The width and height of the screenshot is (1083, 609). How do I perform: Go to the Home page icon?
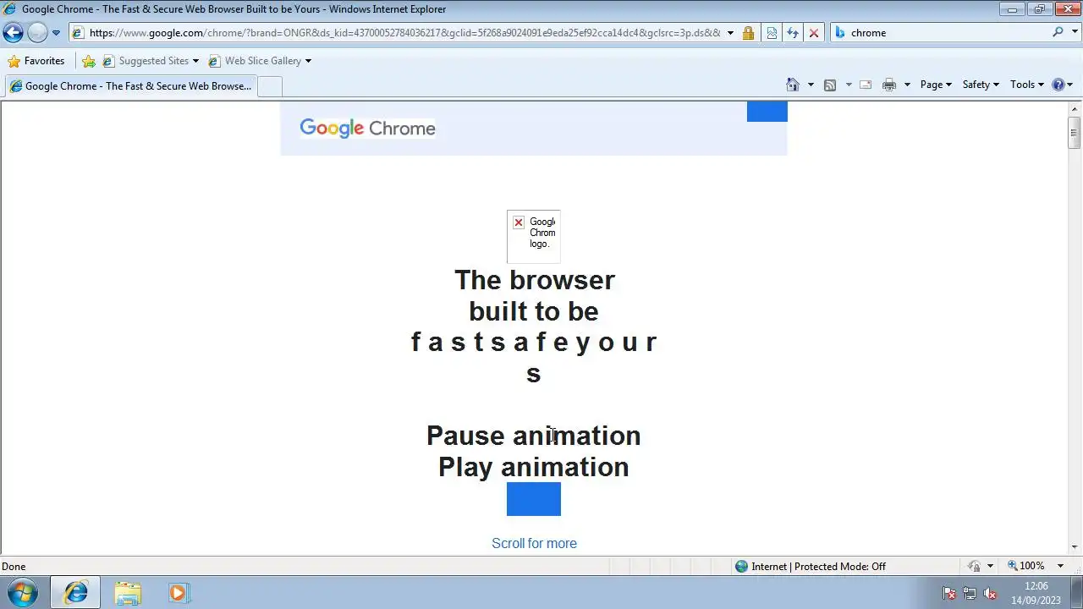click(793, 85)
